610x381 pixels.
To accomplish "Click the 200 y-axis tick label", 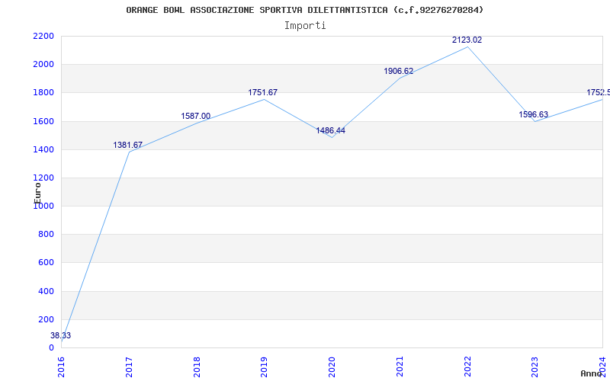I will [47, 319].
